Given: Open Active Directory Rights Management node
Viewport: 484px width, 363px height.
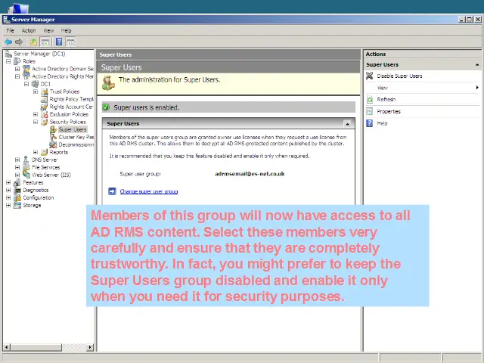Looking at the screenshot, I should [63, 76].
